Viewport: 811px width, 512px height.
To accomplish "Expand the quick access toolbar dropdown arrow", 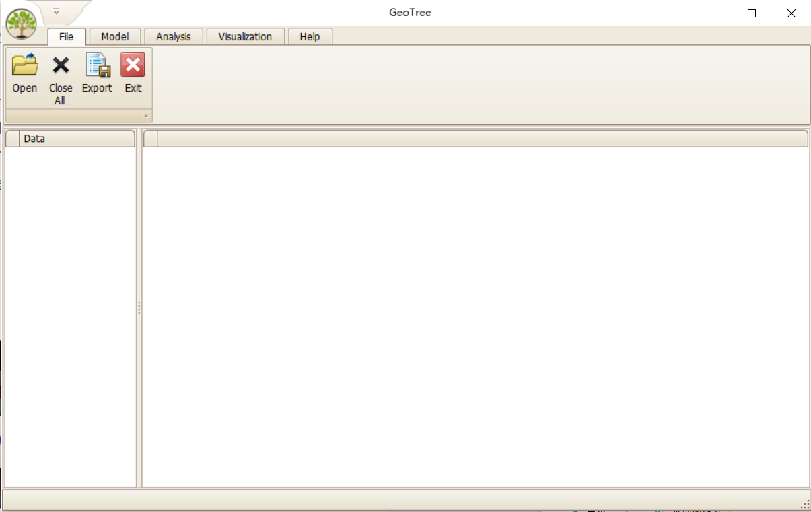I will (x=57, y=11).
